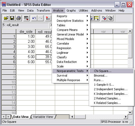Expand the Data Reduction submenu

[x=71, y=62]
